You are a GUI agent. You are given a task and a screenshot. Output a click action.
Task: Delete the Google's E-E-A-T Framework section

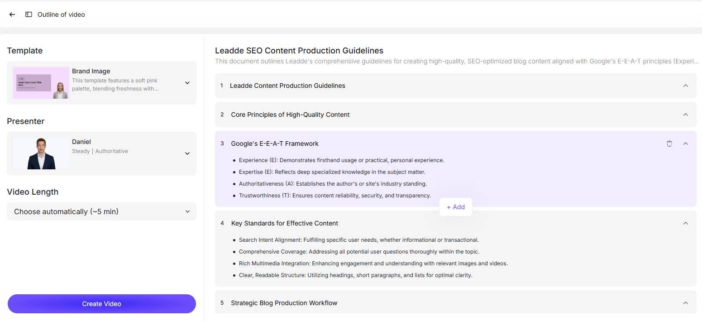[669, 144]
